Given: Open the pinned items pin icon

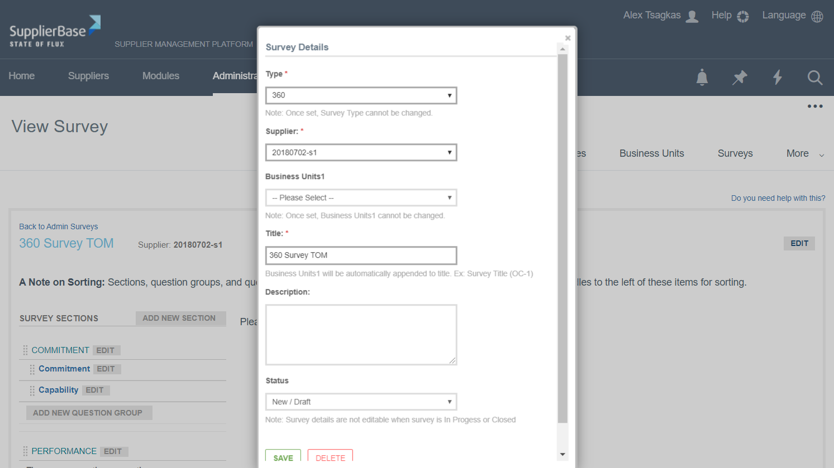Looking at the screenshot, I should (740, 77).
